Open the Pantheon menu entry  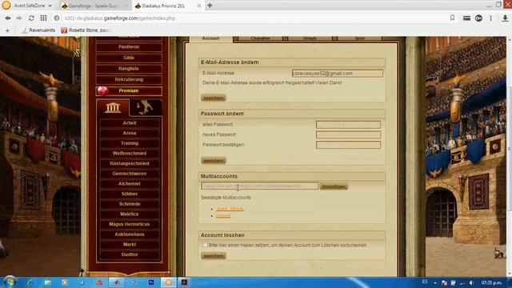[129, 47]
